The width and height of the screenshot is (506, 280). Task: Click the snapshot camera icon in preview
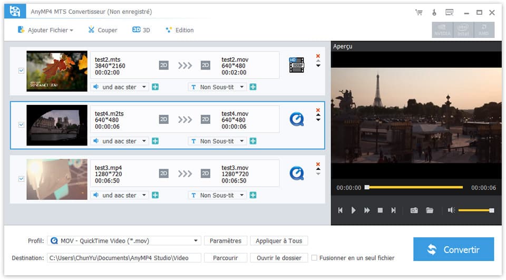[x=414, y=210]
